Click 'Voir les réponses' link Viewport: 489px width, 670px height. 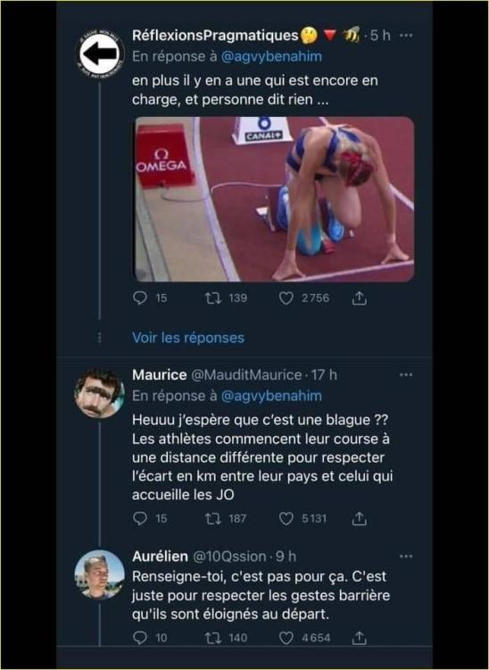(188, 338)
